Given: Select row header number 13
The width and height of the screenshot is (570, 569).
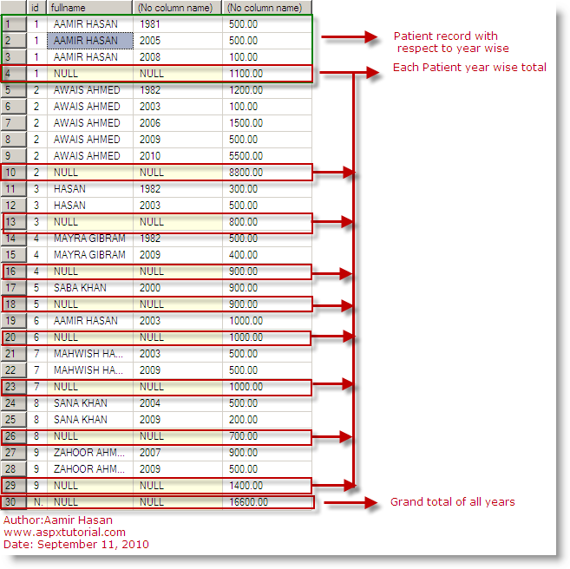Looking at the screenshot, I should point(14,222).
